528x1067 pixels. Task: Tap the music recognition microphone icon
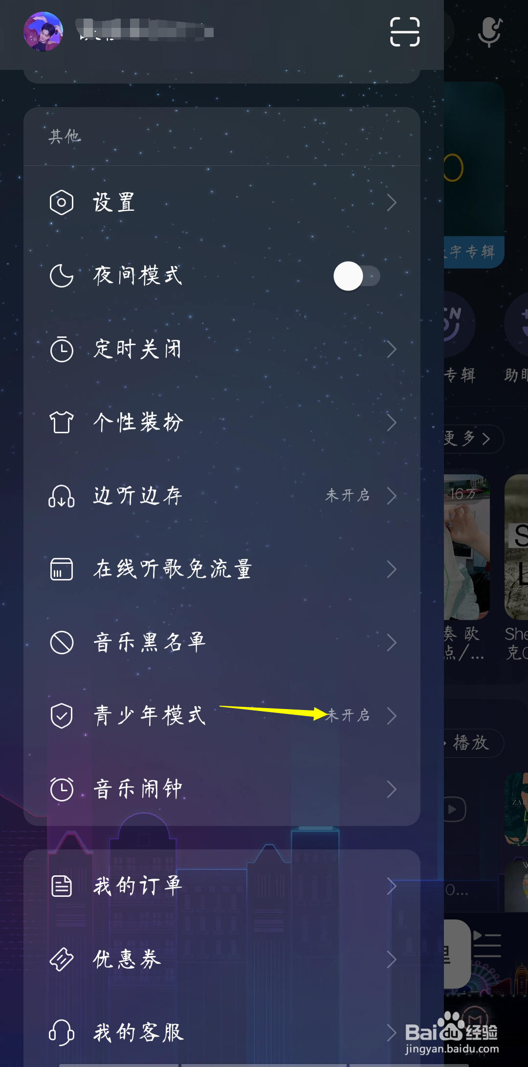point(490,32)
